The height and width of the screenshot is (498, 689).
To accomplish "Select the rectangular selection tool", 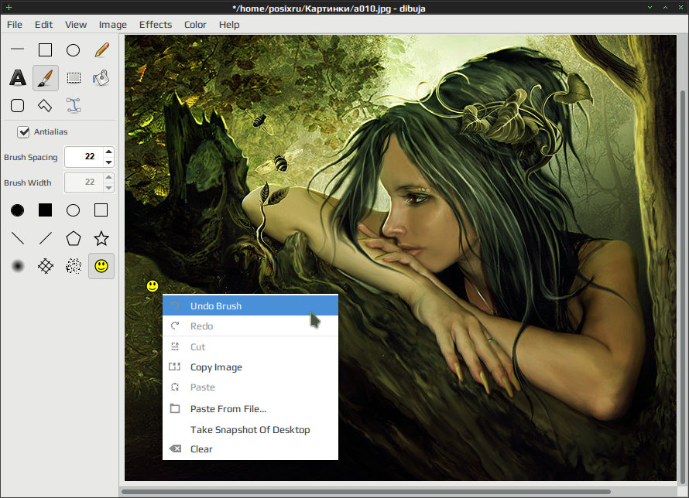I will tap(73, 77).
